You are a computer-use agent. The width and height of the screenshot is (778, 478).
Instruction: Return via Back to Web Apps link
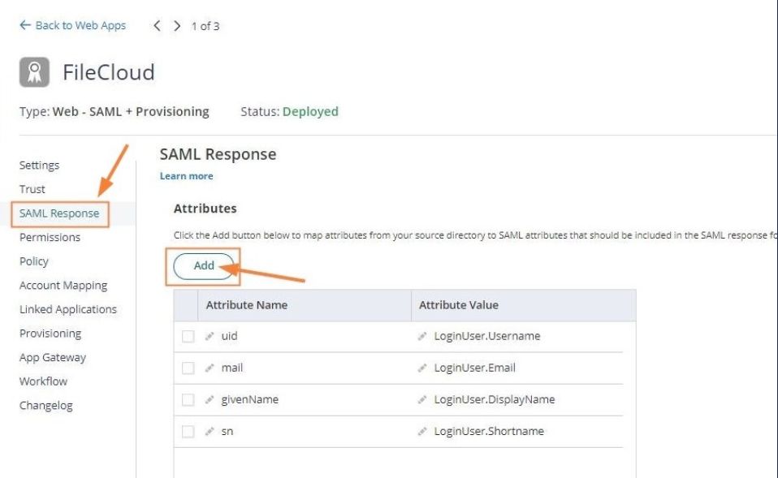[72, 25]
